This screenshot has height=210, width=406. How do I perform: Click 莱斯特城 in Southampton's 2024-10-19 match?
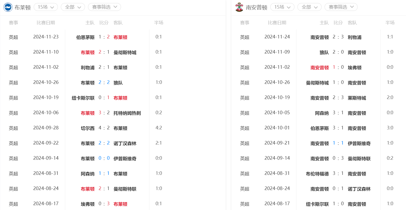(357, 98)
